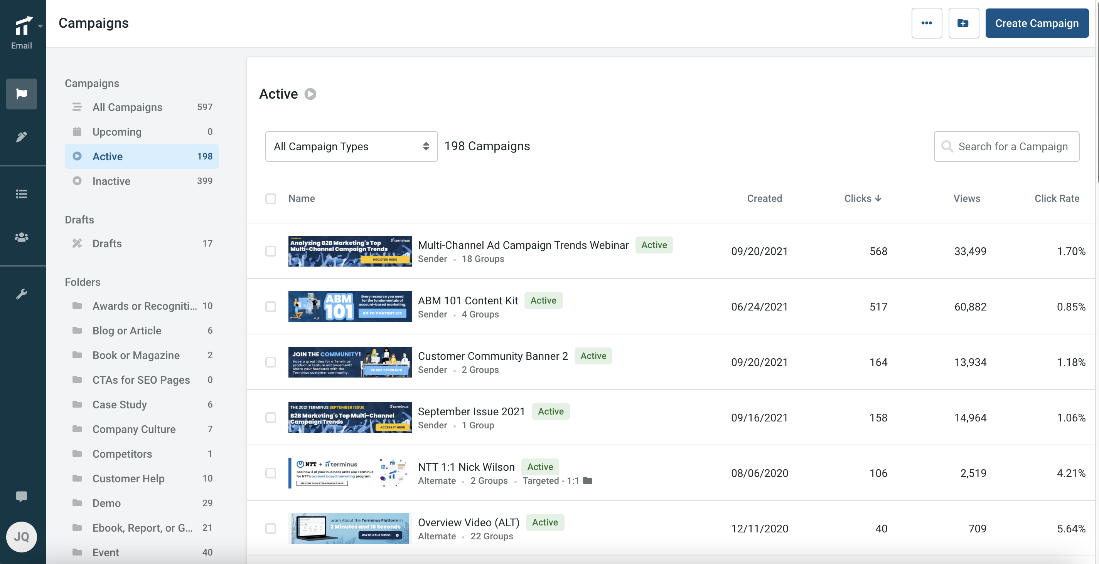This screenshot has height=564, width=1099.
Task: Expand the Drafts folder section
Action: (79, 218)
